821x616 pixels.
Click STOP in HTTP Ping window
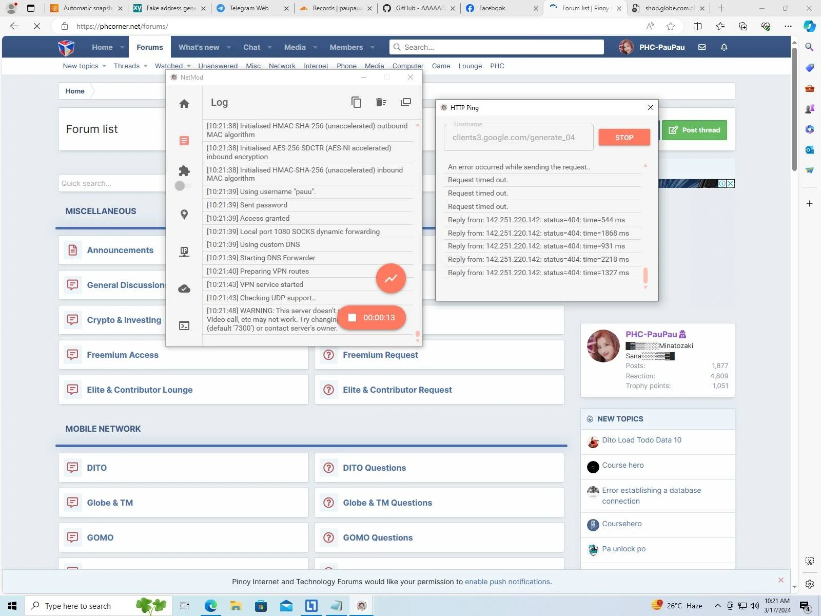[624, 138]
